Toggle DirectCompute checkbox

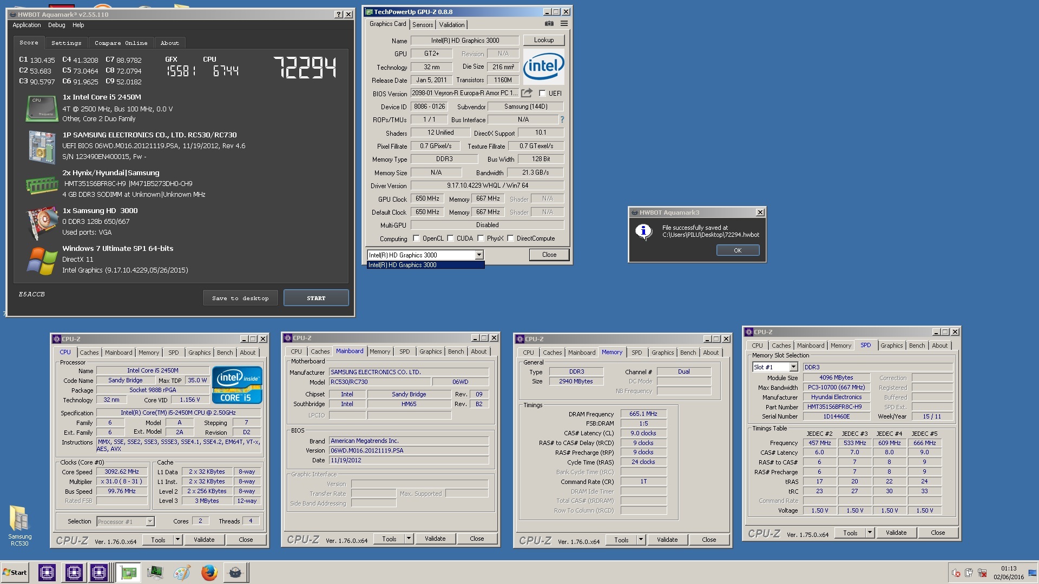(x=510, y=238)
